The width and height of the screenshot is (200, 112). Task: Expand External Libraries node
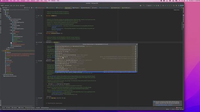coord(2,75)
